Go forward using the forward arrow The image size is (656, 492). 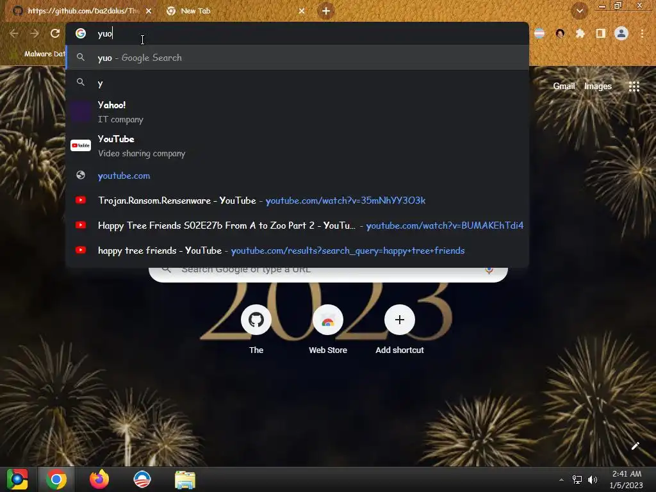click(x=35, y=33)
